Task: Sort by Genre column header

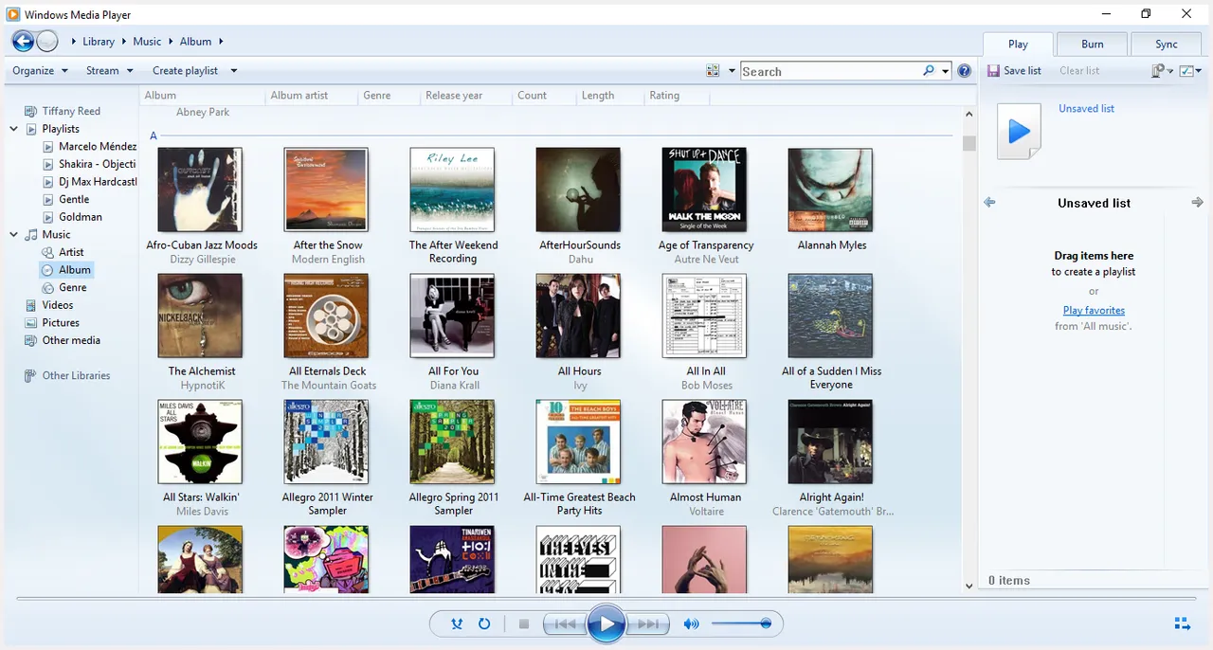Action: click(x=377, y=96)
